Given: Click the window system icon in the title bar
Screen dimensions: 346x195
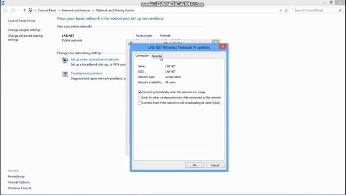Looking at the screenshot, I should point(3,3).
